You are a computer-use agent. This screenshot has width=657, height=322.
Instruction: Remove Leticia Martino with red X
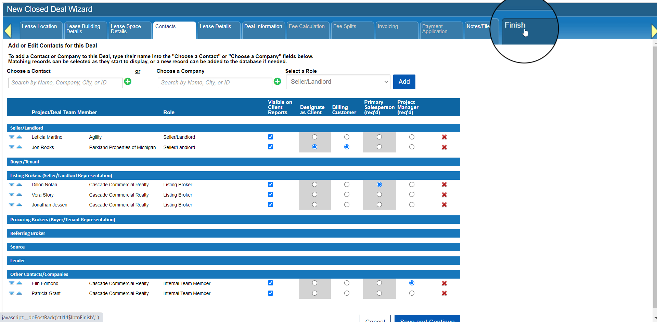[x=444, y=137]
